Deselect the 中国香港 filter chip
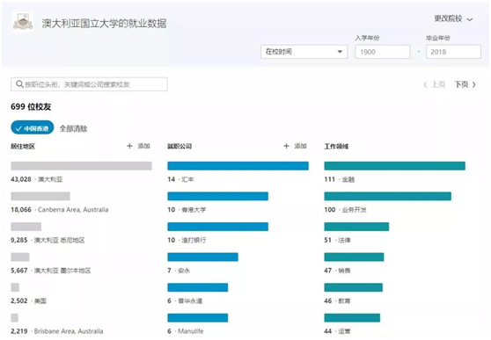 point(33,128)
